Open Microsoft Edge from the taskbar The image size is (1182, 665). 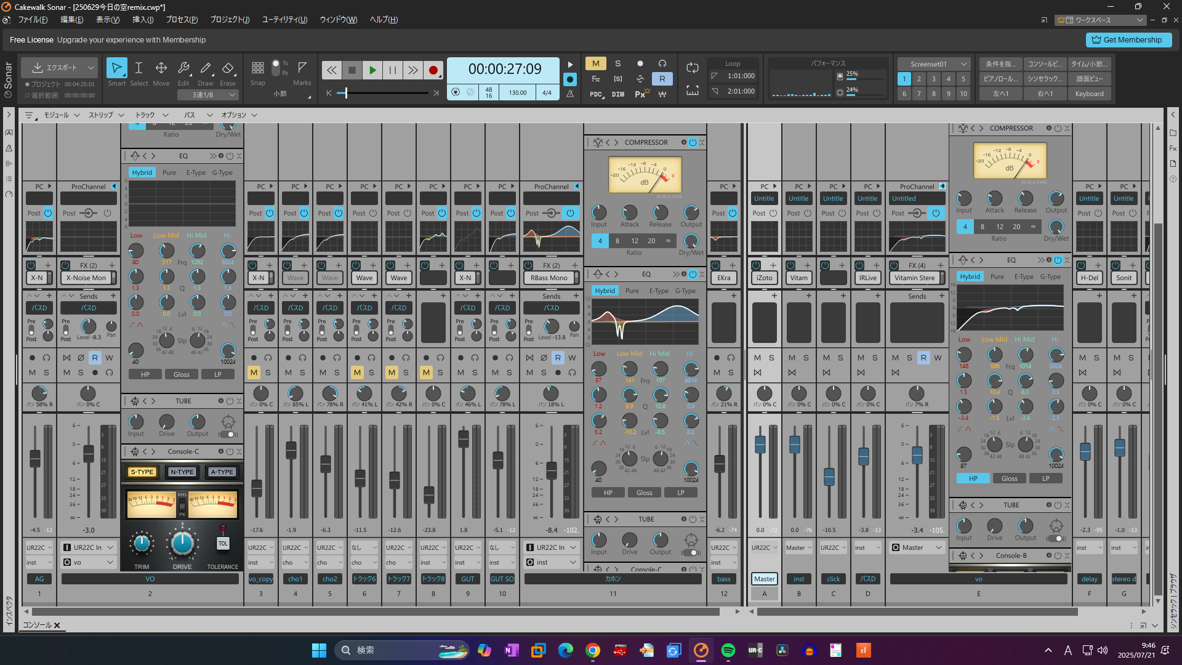(565, 650)
